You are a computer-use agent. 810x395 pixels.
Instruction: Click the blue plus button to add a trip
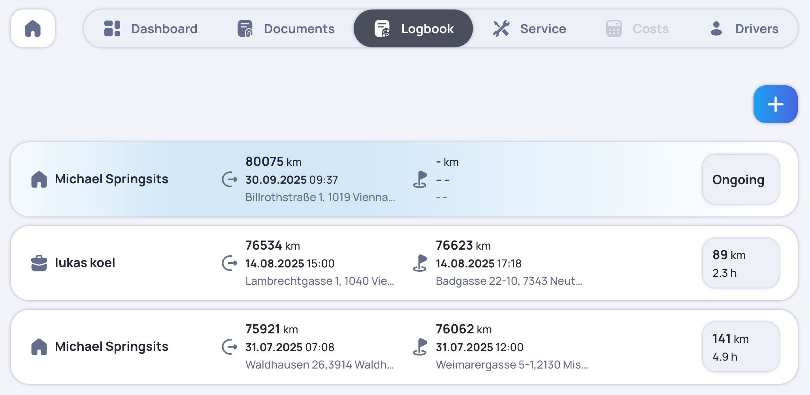tap(775, 104)
